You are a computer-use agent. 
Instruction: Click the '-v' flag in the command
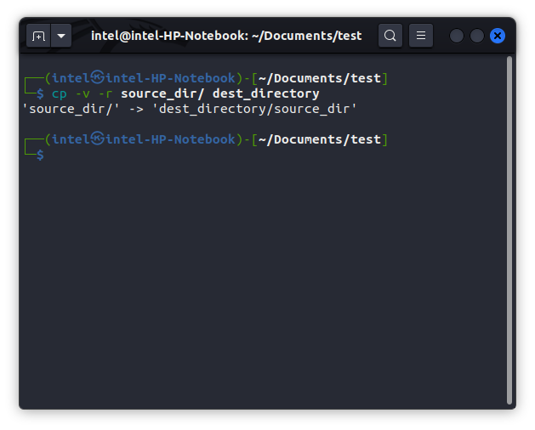point(82,93)
